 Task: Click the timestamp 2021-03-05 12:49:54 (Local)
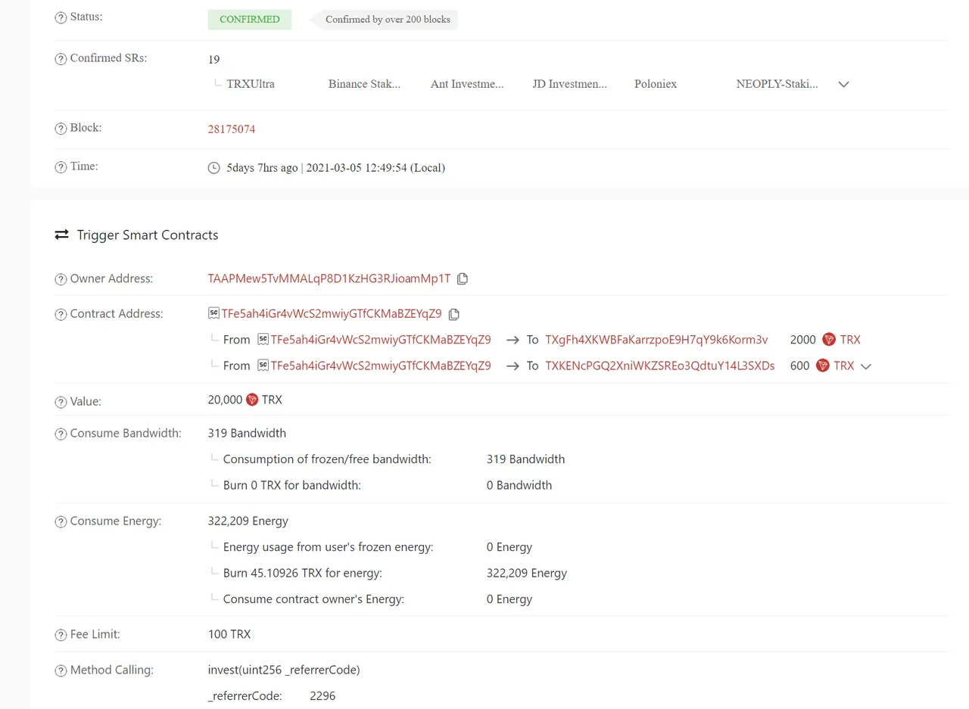click(x=375, y=168)
